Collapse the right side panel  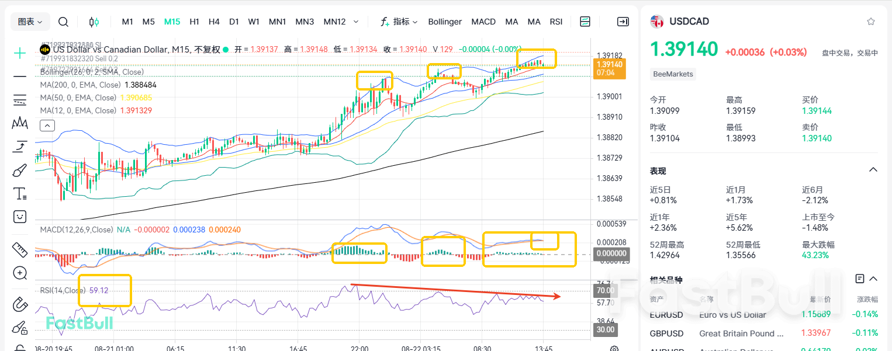click(x=623, y=22)
